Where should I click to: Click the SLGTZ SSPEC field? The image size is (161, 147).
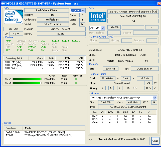(x=61, y=33)
